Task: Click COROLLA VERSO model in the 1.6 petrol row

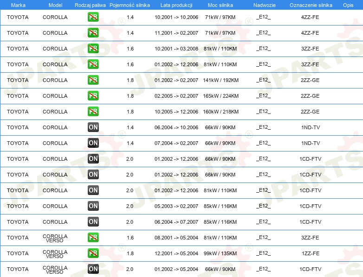Action: coord(55,238)
